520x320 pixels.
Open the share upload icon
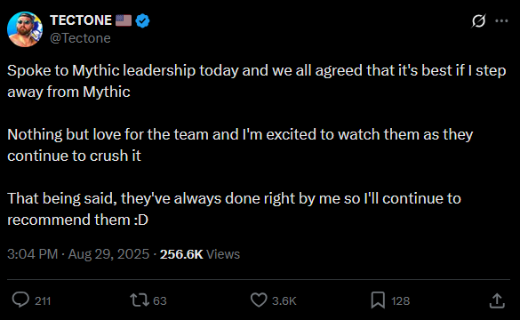(497, 300)
